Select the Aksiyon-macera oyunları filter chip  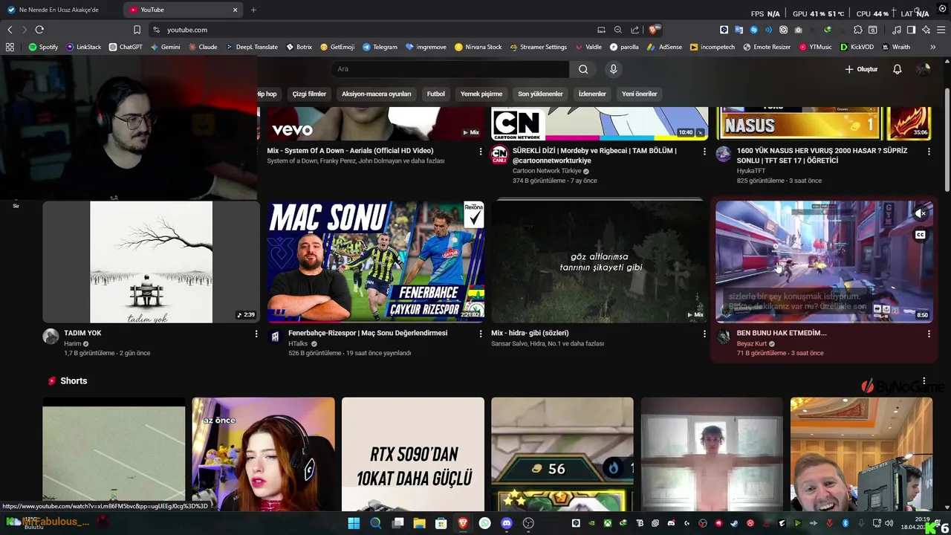click(x=376, y=94)
